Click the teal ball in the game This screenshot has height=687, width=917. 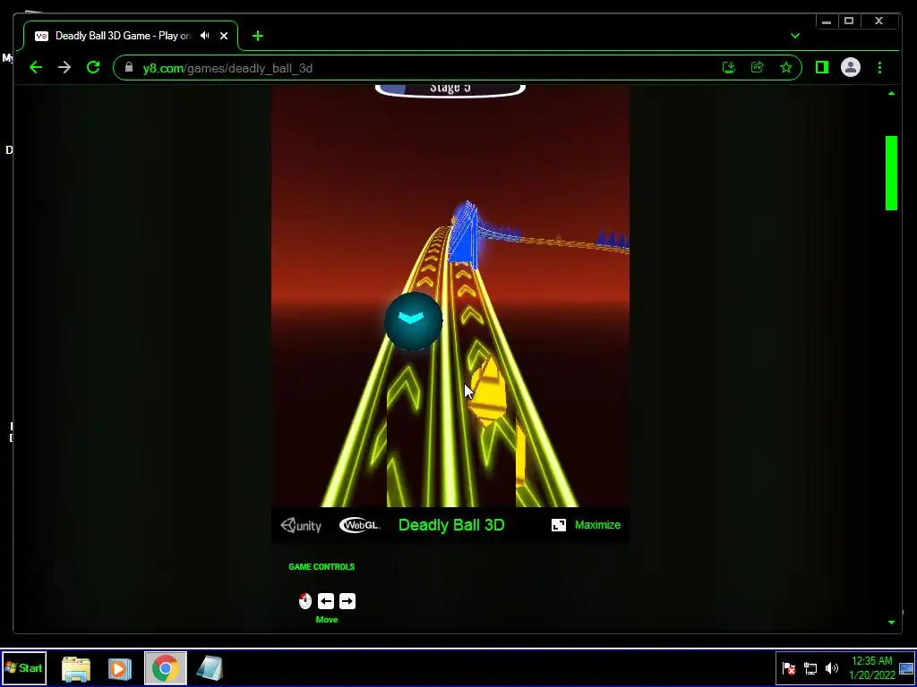(413, 321)
